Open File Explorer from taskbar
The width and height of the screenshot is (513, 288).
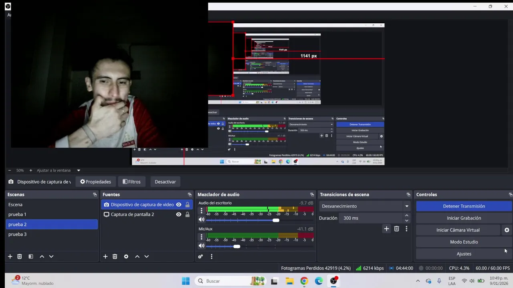289,281
